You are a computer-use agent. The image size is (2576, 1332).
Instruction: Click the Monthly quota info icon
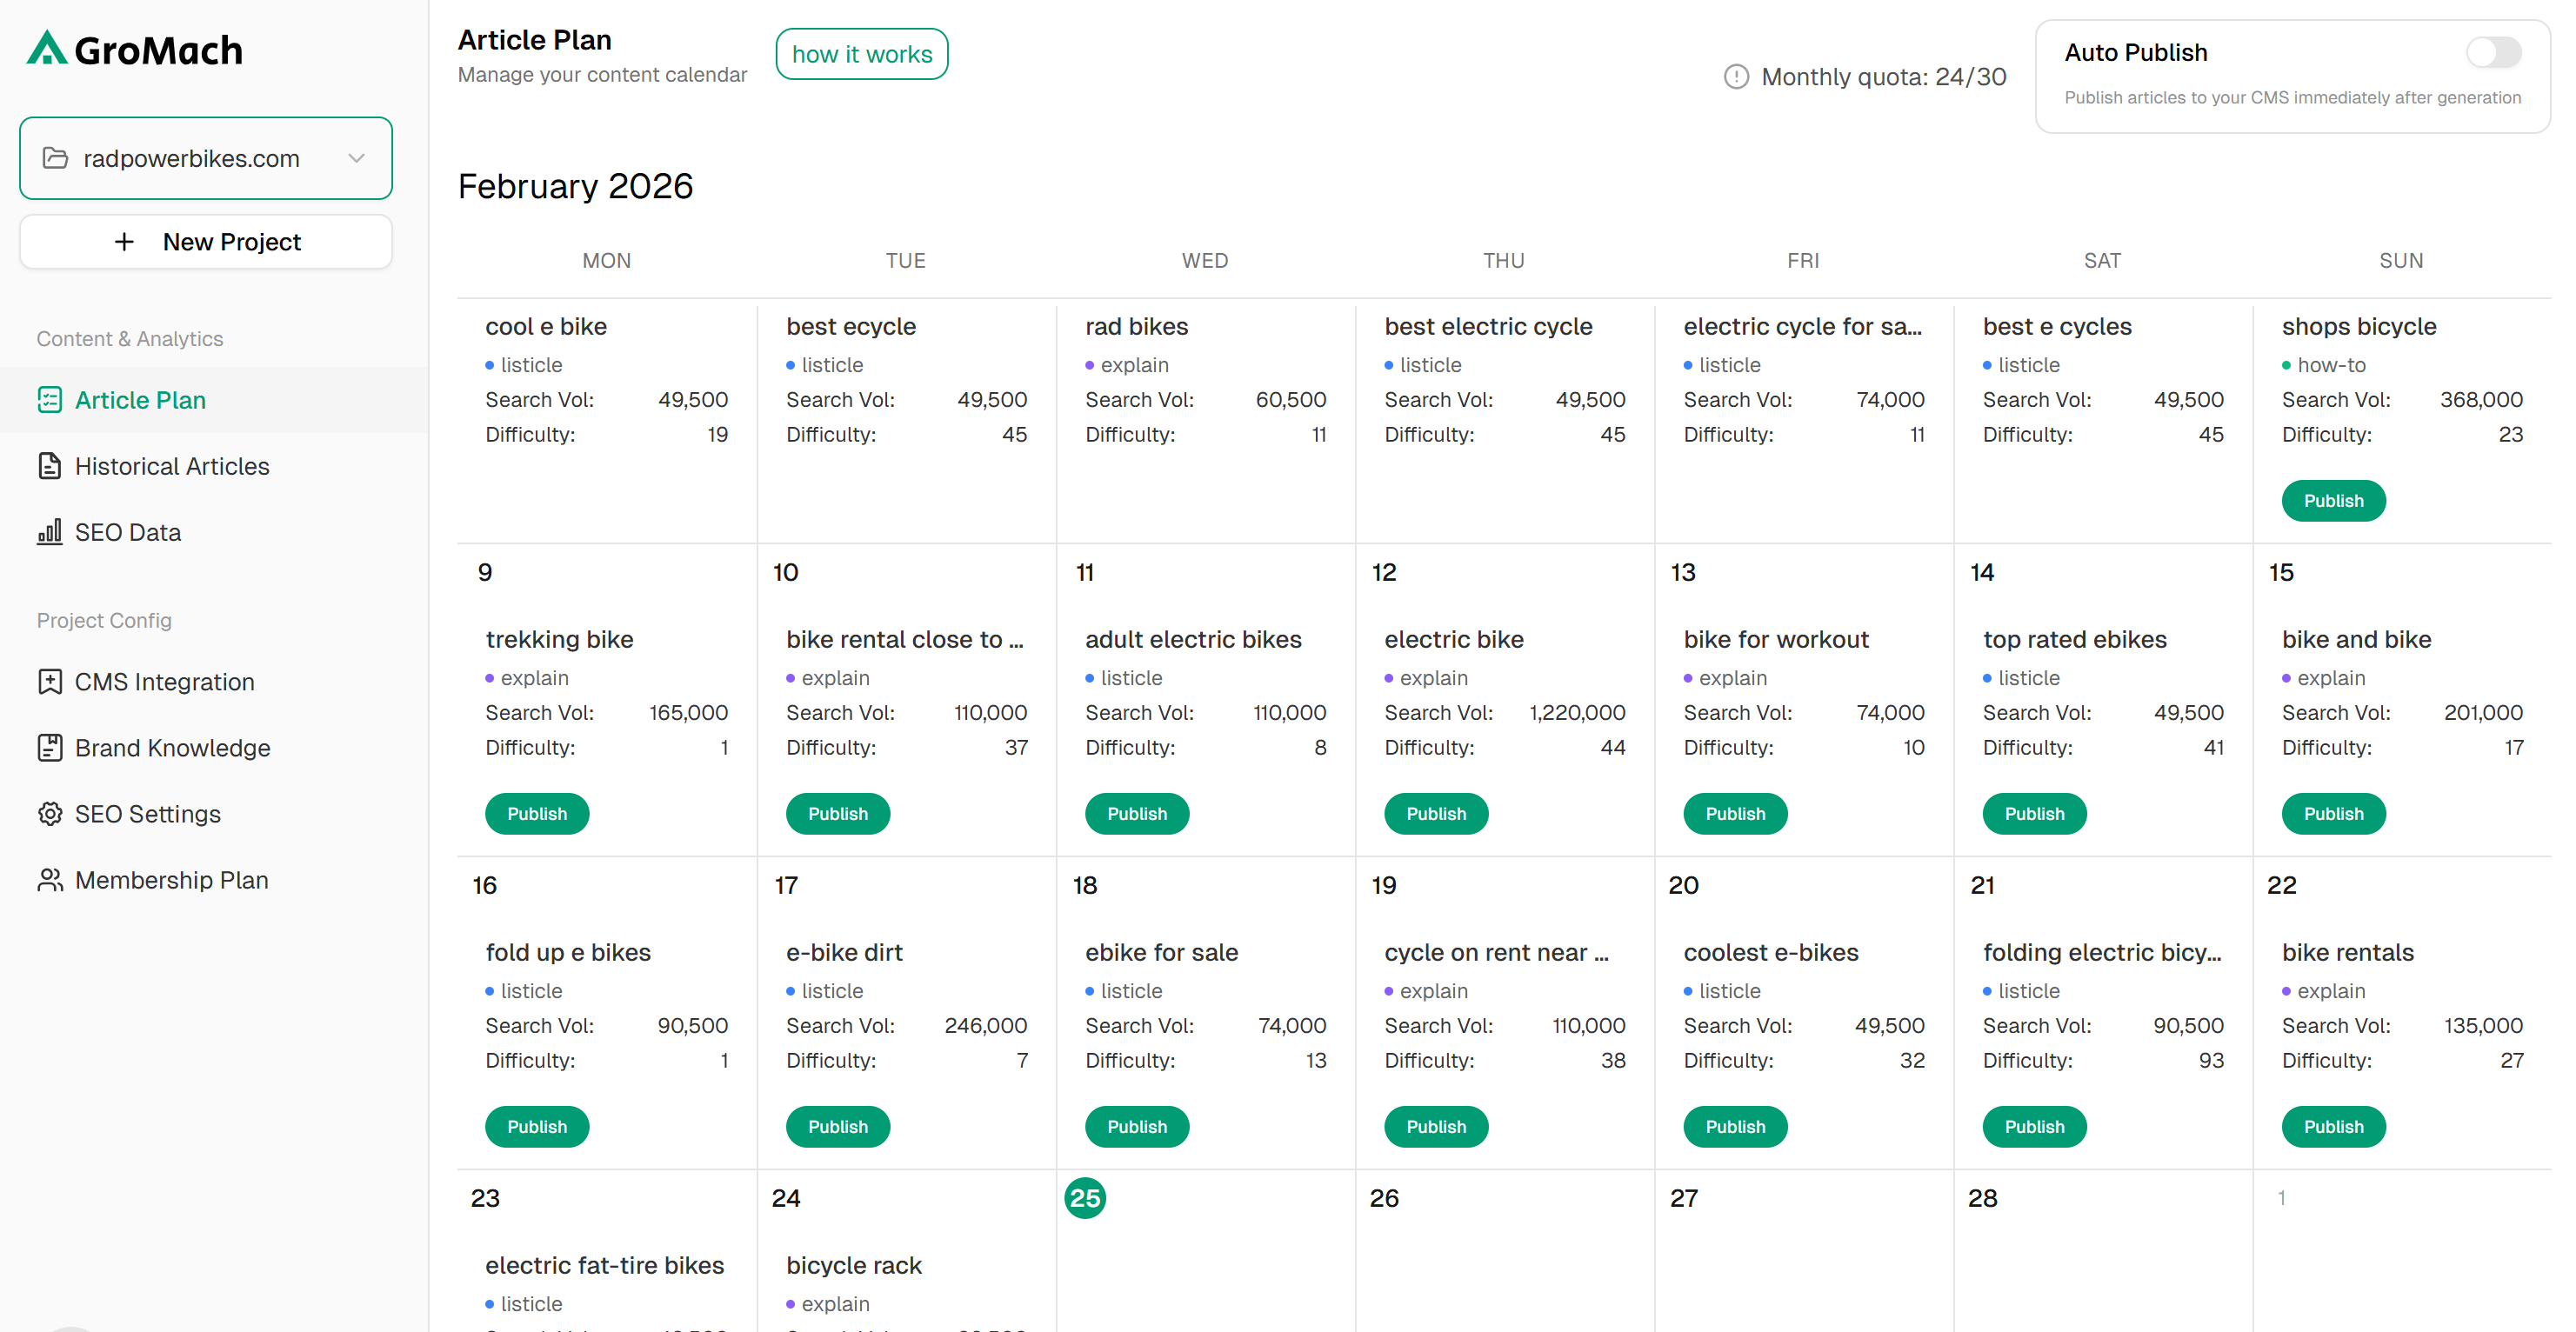tap(1736, 77)
